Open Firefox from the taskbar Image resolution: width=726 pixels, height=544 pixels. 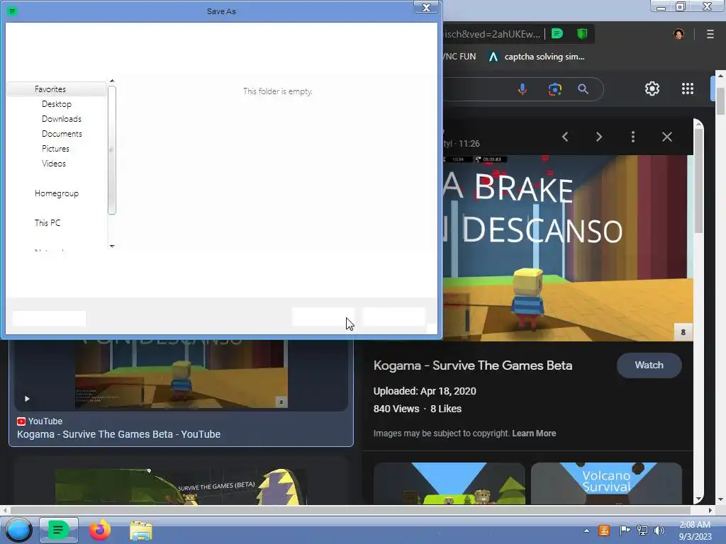99,531
